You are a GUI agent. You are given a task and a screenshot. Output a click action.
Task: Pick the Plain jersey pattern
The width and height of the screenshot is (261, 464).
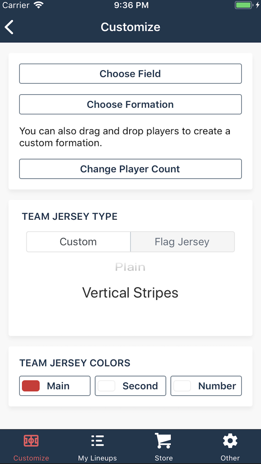[x=130, y=267]
